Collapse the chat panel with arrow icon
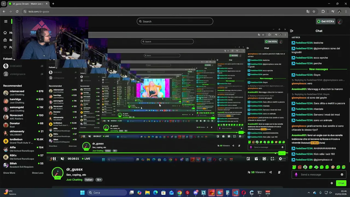The image size is (350, 197). tap(291, 31)
